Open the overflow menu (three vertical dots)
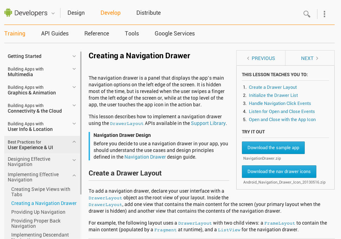The height and width of the screenshot is (239, 341). pos(324,14)
